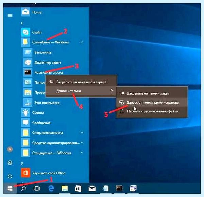Jump to letter У section header
The image size is (204, 197).
coord(22,163)
